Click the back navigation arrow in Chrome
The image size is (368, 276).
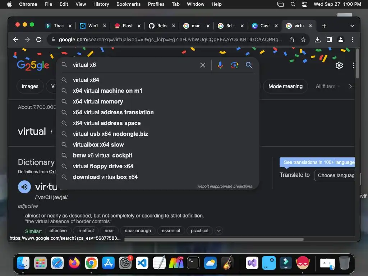coord(16,40)
